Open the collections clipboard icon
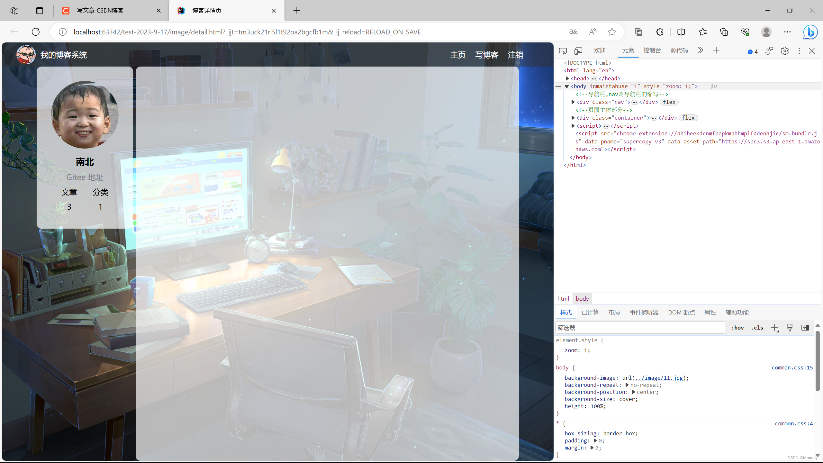This screenshot has height=463, width=823. pos(638,32)
